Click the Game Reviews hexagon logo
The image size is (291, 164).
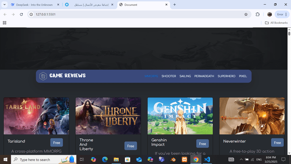point(43,76)
